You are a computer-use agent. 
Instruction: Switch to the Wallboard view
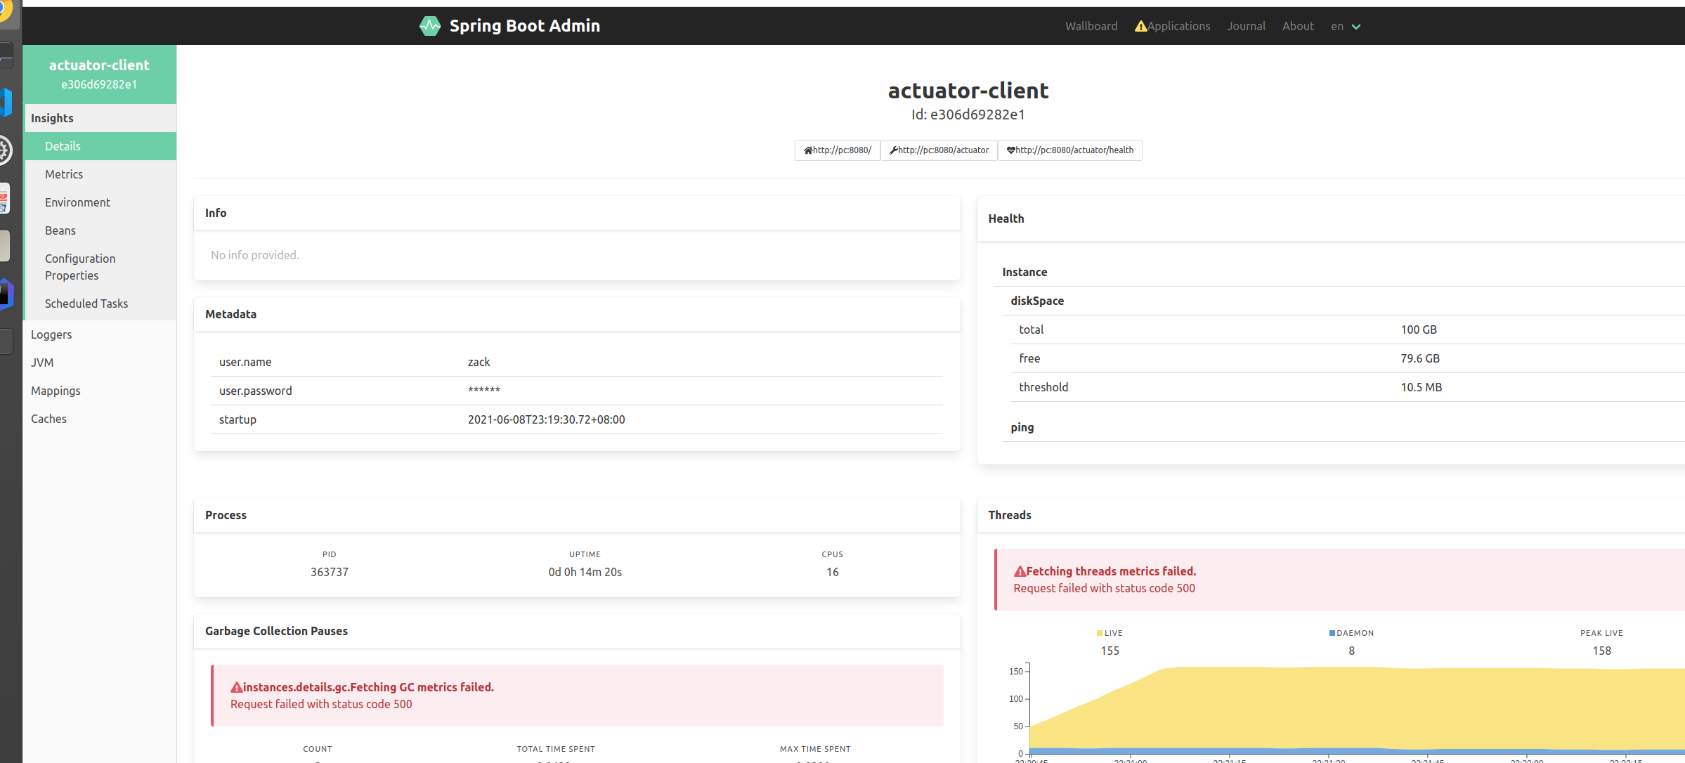pos(1091,26)
